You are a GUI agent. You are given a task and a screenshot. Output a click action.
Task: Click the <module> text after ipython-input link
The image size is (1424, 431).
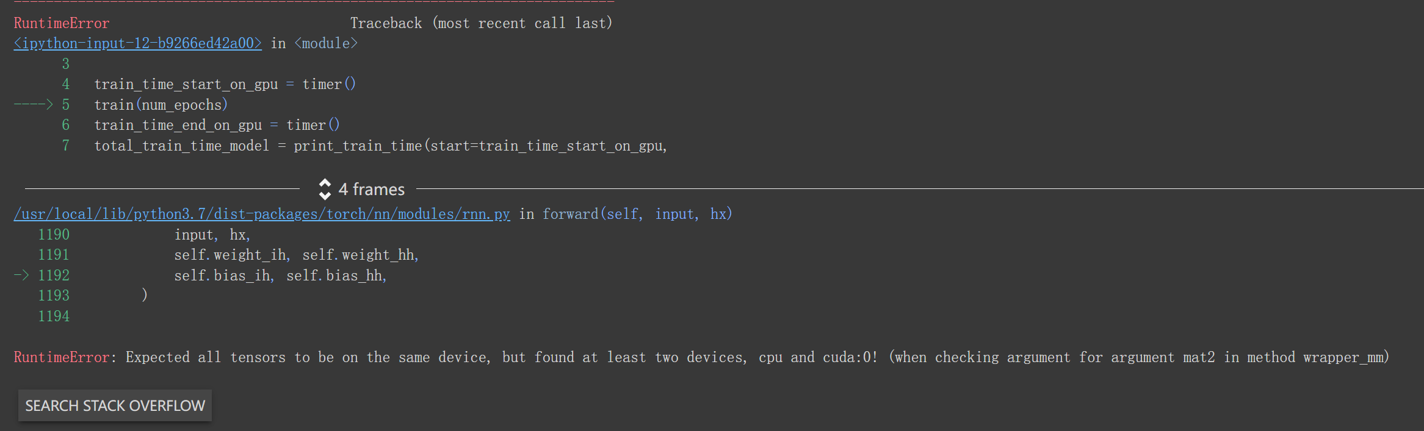point(326,43)
